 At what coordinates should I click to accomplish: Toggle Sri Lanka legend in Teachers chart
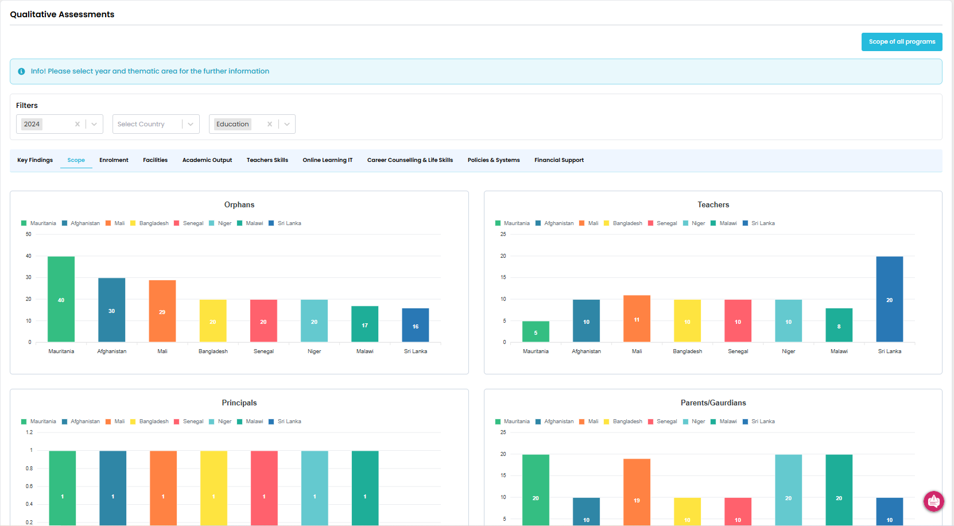[758, 223]
